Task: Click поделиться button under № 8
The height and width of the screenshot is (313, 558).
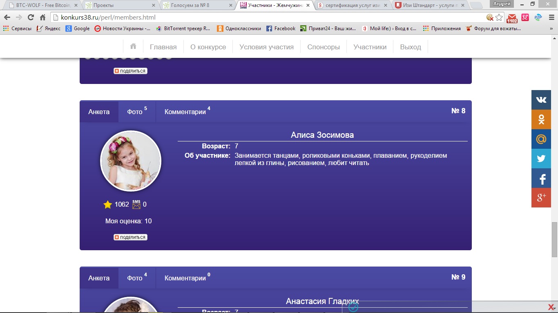Action: pyautogui.click(x=130, y=237)
